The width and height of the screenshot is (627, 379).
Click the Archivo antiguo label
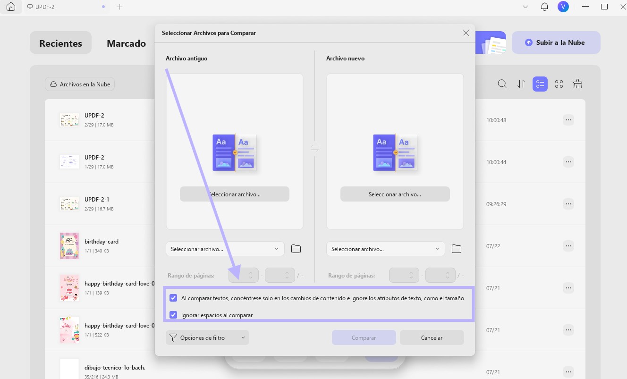coord(186,59)
